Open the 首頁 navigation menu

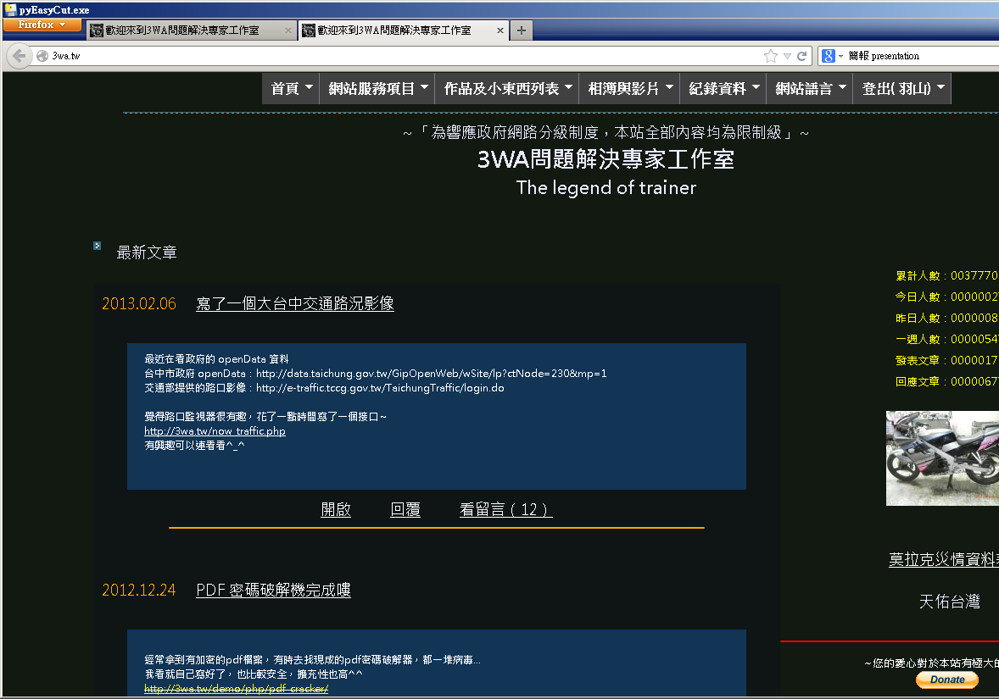291,89
